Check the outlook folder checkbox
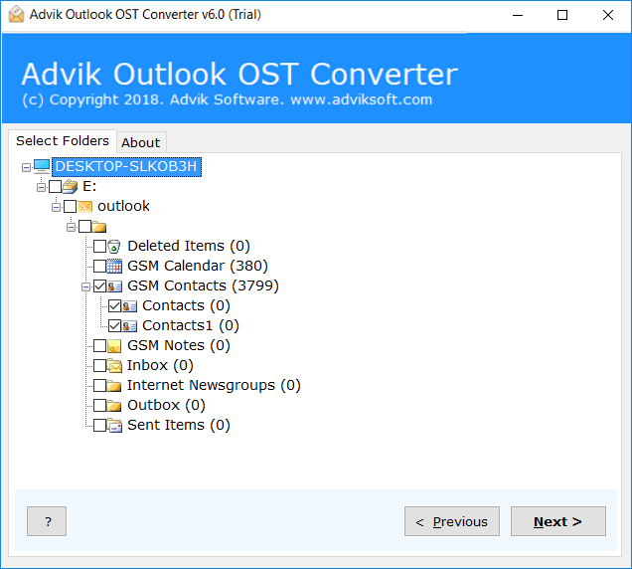632x569 pixels. point(71,206)
